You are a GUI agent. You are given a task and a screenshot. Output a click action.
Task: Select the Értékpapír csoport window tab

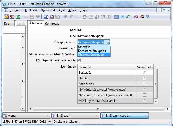coord(124,116)
